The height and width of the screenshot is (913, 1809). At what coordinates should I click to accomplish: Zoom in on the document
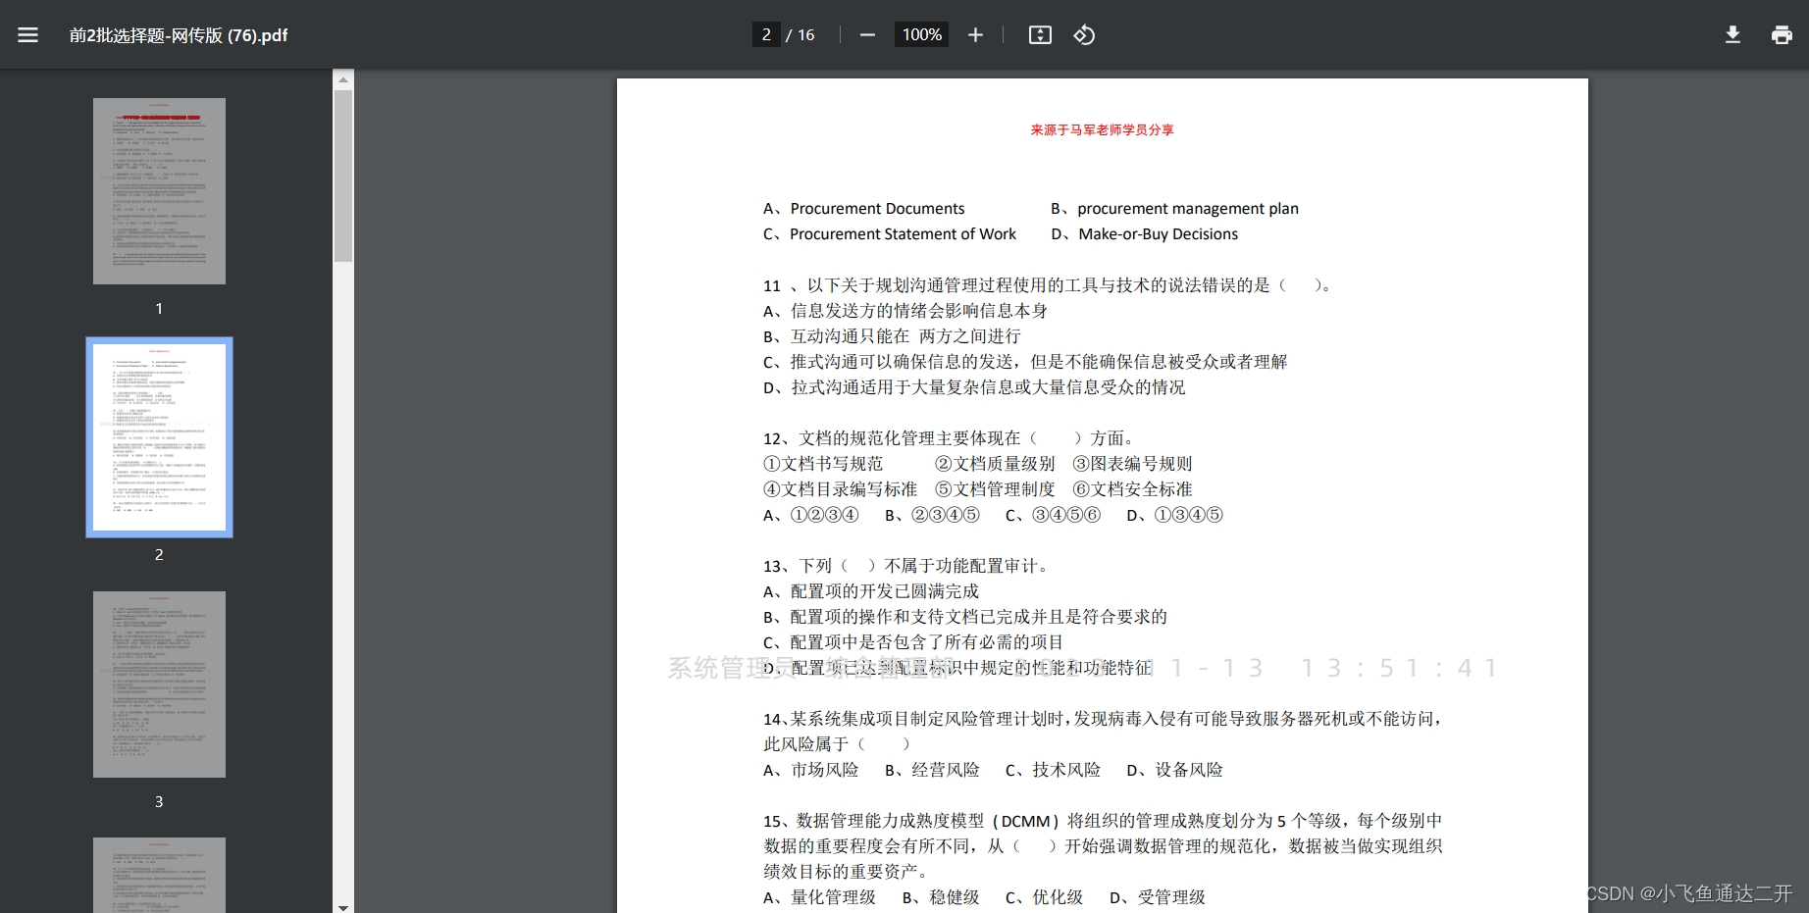pos(975,34)
